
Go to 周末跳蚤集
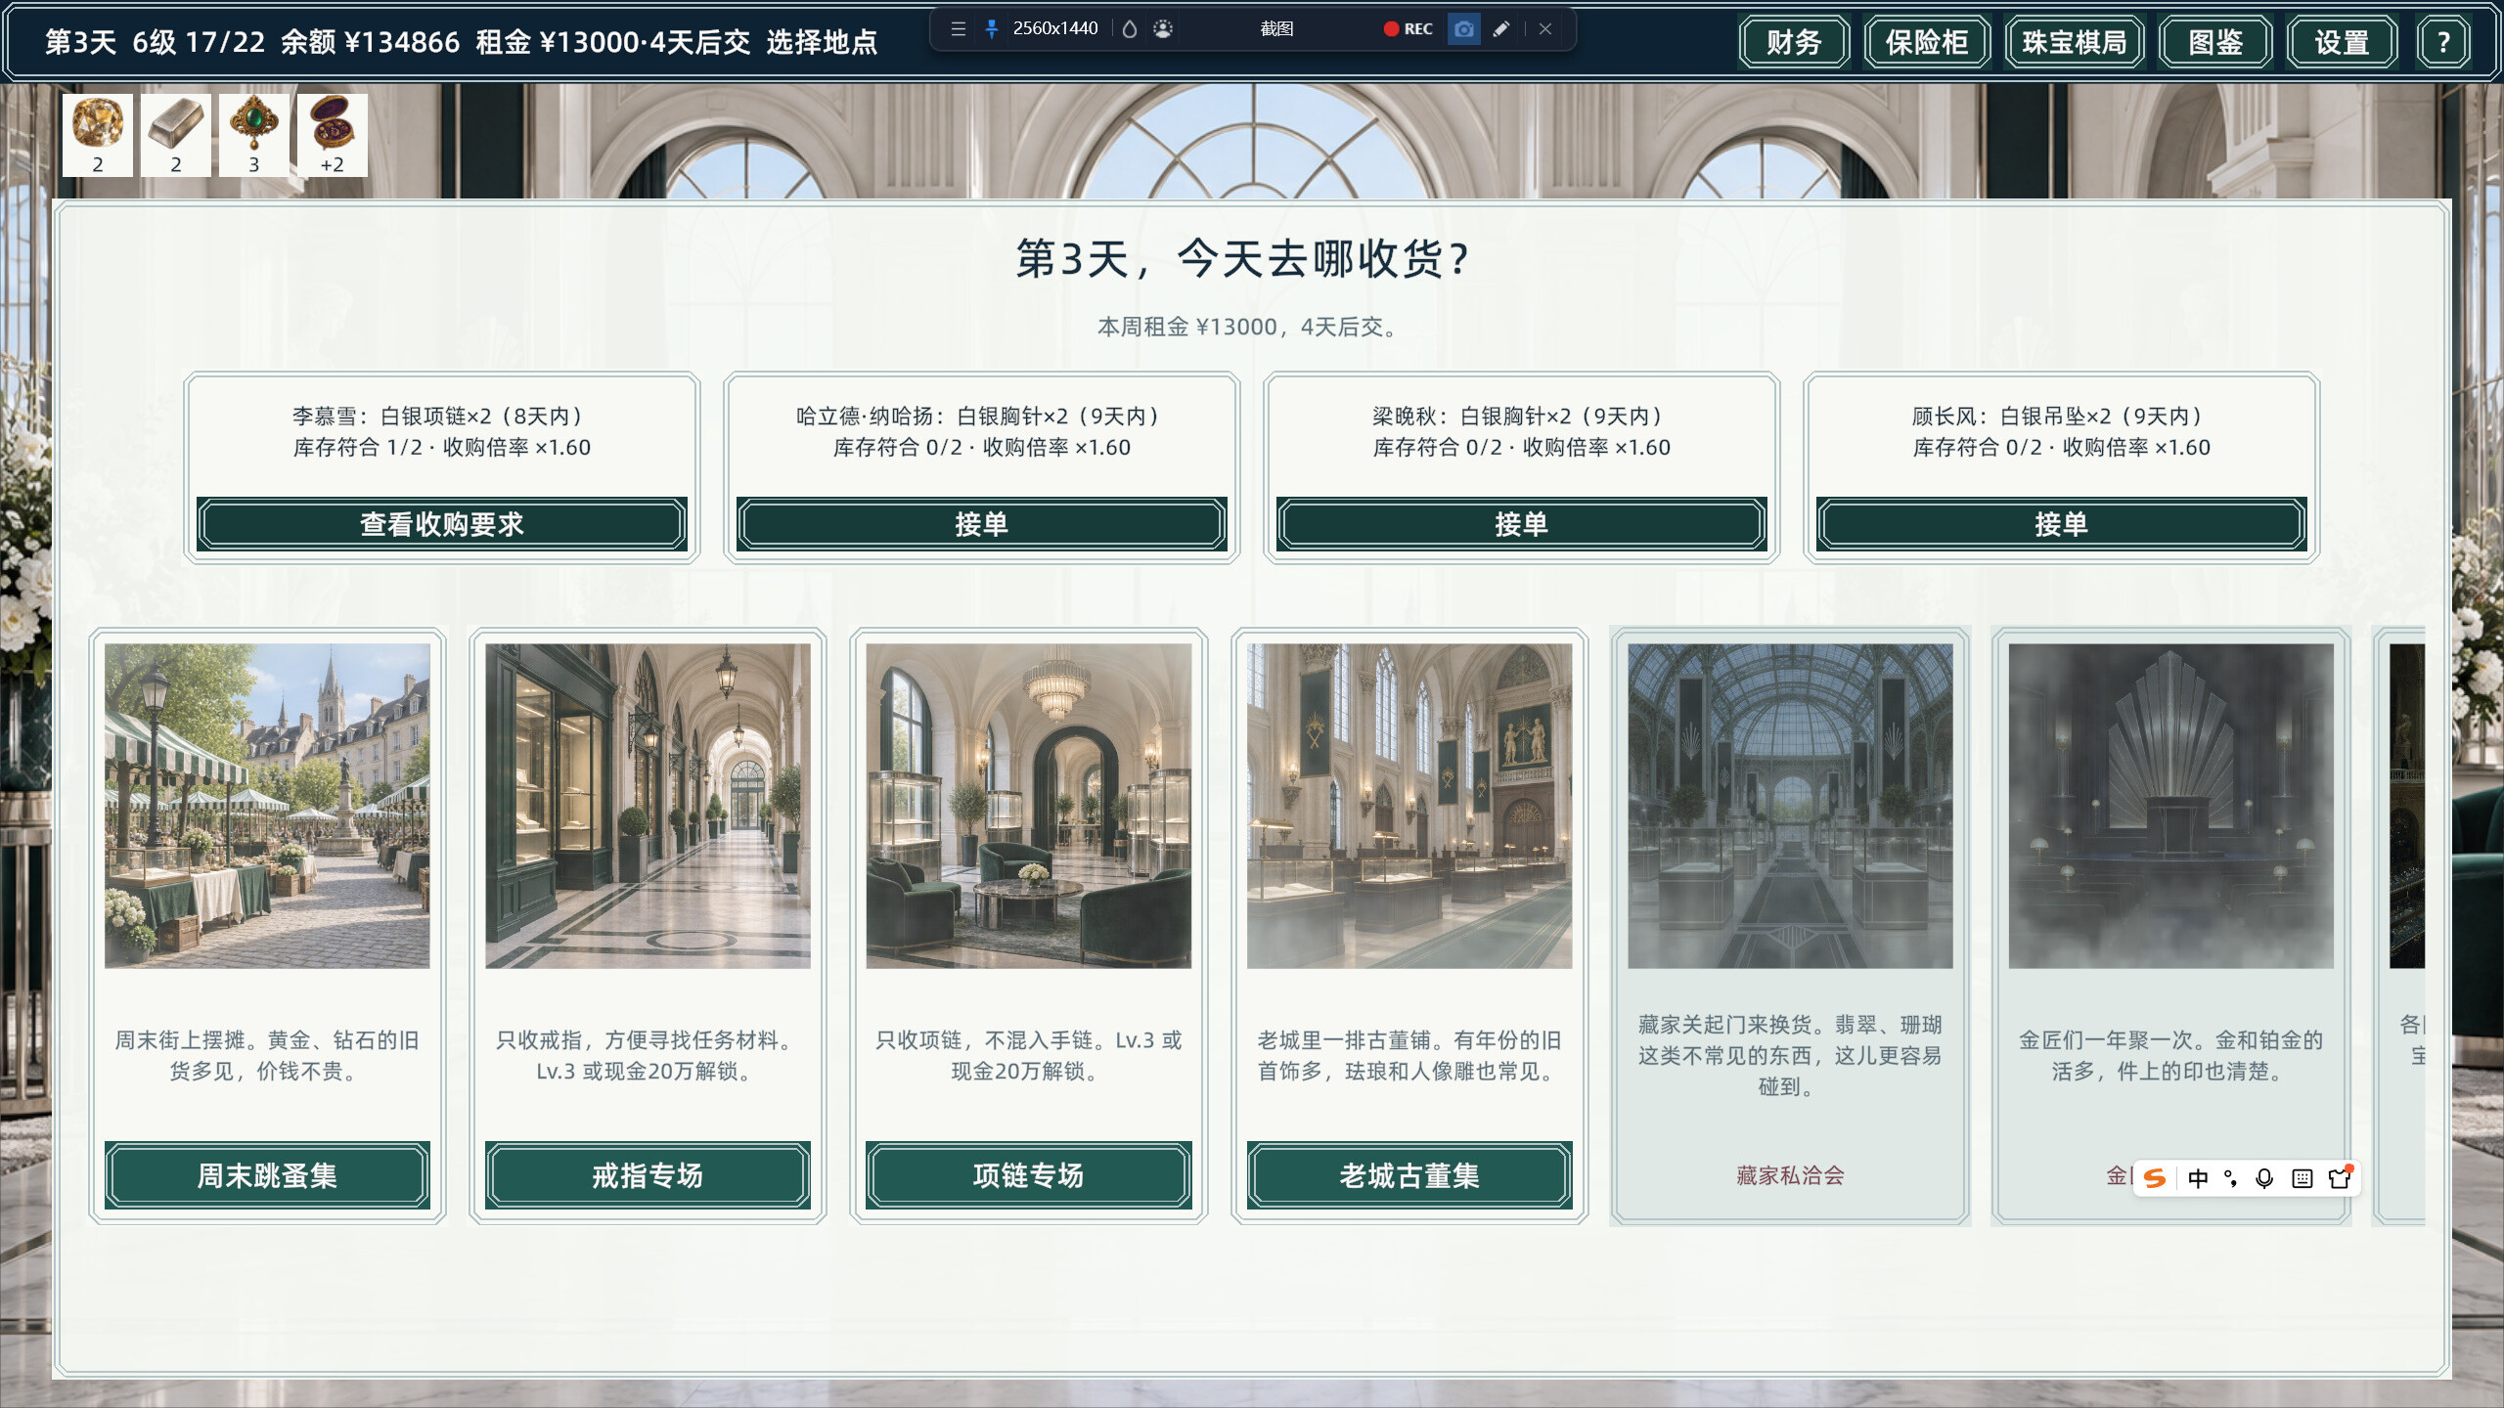point(267,1175)
